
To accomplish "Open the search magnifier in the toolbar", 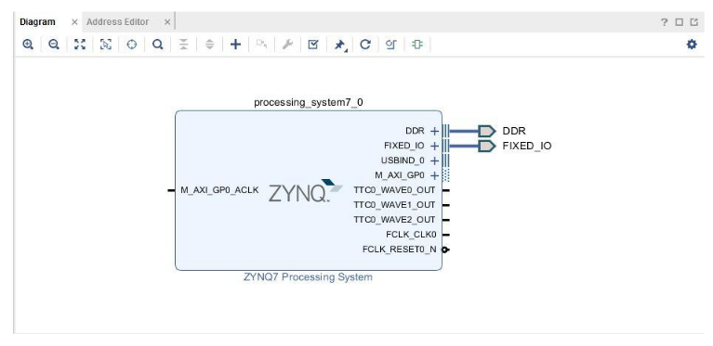I will point(157,45).
